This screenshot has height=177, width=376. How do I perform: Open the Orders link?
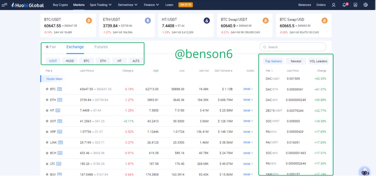[x=321, y=5]
